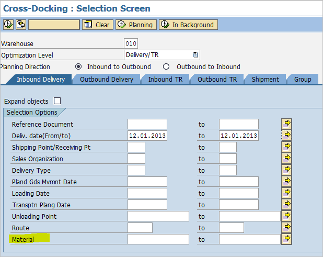Click Shipping Point/Receiving Pt to field
Image resolution: width=323 pixels, height=257 pixels.
click(228, 147)
